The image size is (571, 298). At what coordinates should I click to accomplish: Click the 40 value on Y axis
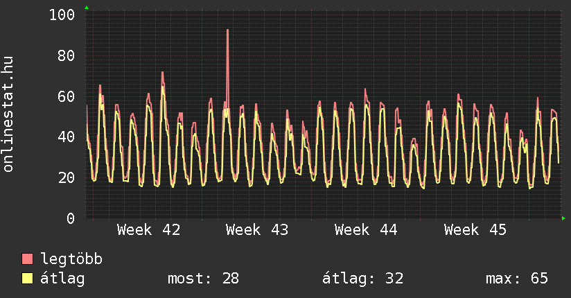point(66,137)
